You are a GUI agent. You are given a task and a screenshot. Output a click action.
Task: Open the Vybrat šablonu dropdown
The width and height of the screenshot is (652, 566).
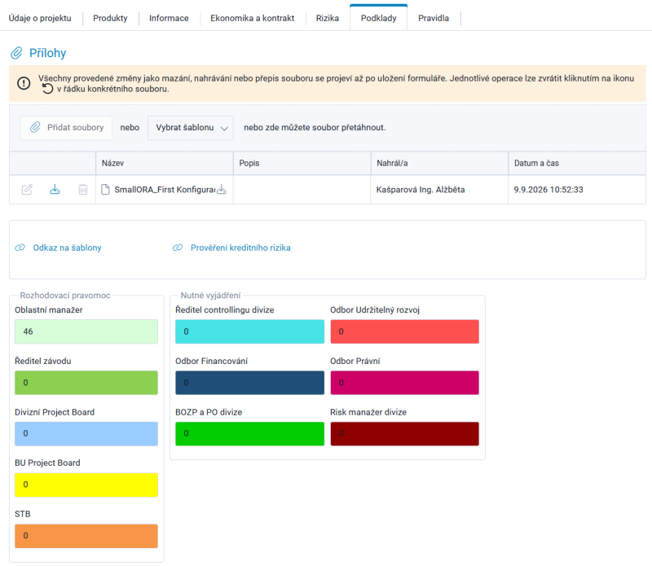191,128
